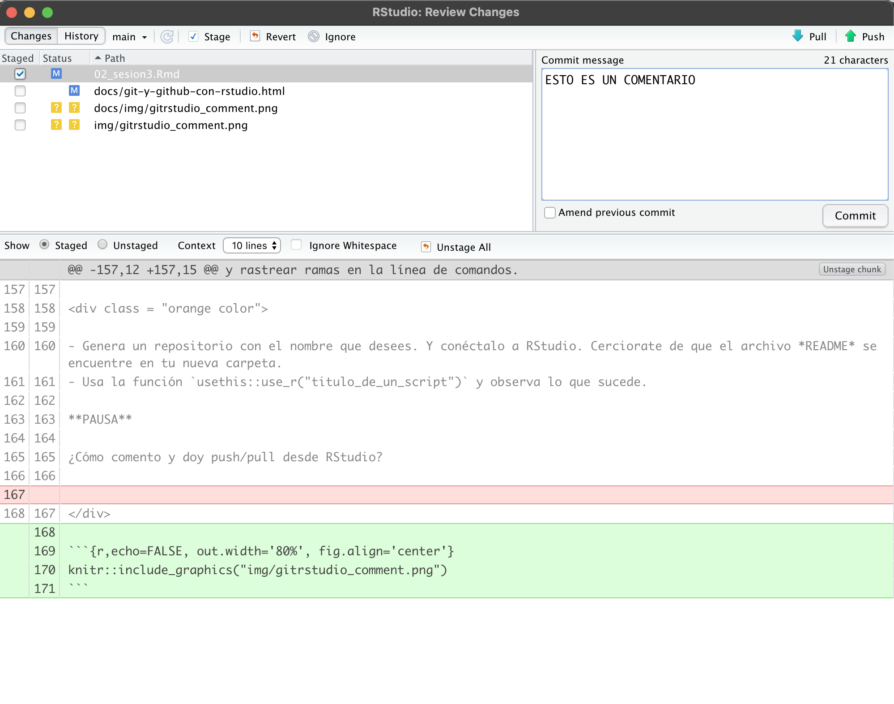Click the Unstage chunk button
The width and height of the screenshot is (894, 704).
click(851, 269)
